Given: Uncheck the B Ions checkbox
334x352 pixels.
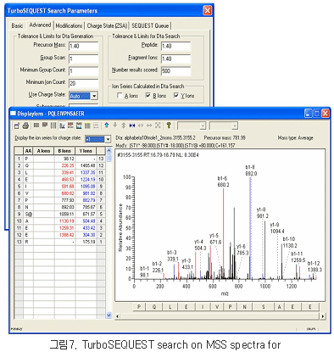Looking at the screenshot, I should tap(148, 96).
